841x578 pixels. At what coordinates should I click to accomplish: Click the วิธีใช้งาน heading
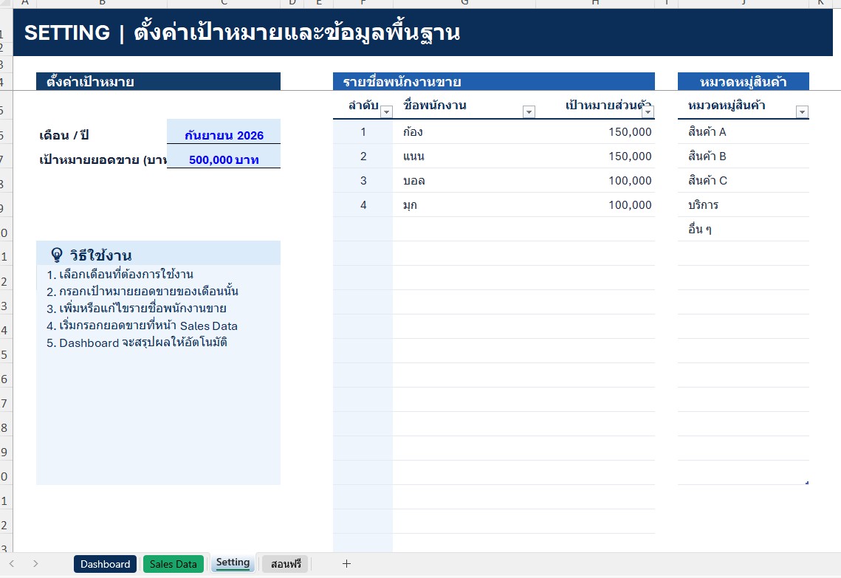(100, 255)
